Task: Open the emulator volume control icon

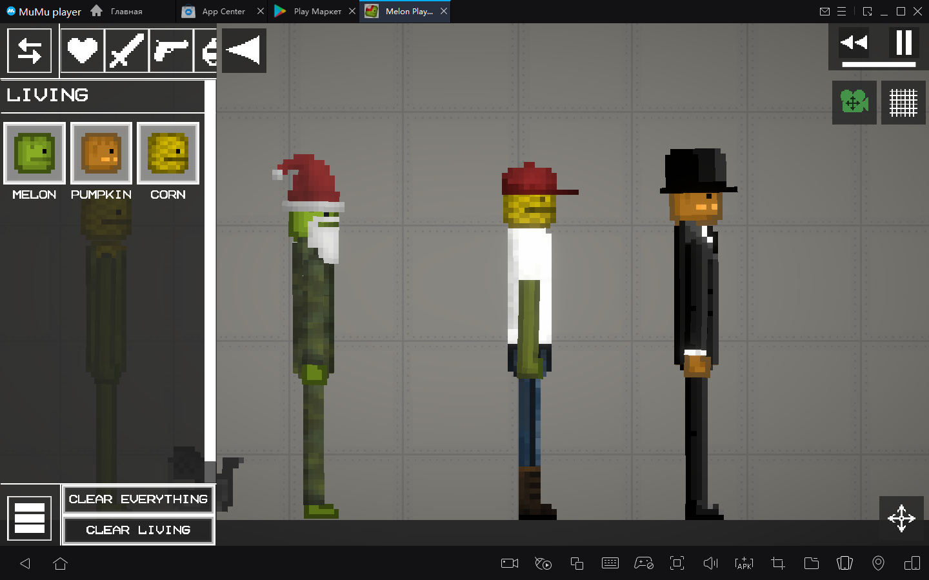Action: point(710,563)
